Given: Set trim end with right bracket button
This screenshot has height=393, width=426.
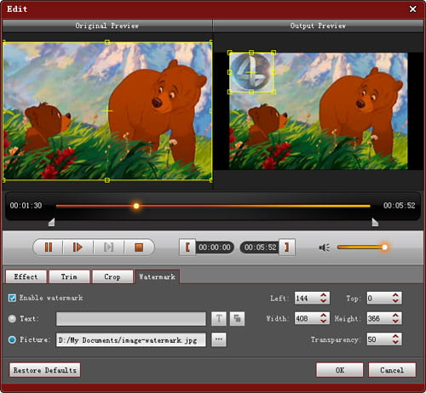Looking at the screenshot, I should point(286,248).
